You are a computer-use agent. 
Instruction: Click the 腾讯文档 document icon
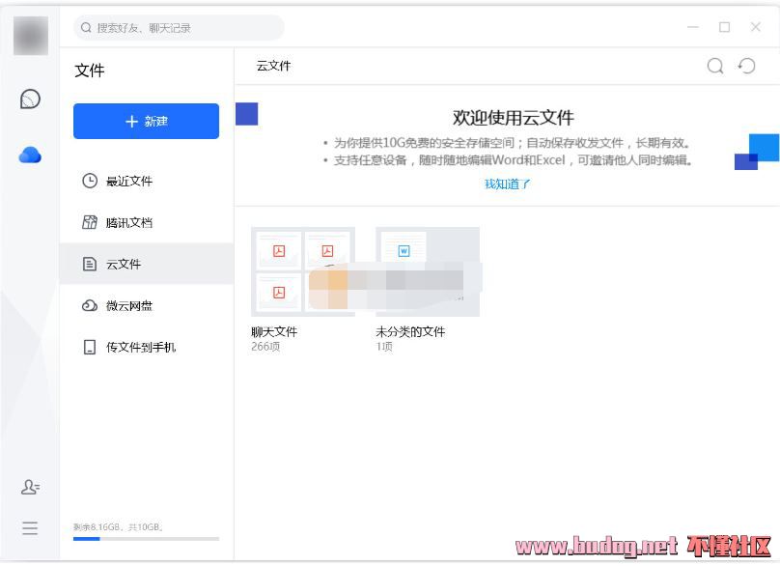tap(90, 222)
